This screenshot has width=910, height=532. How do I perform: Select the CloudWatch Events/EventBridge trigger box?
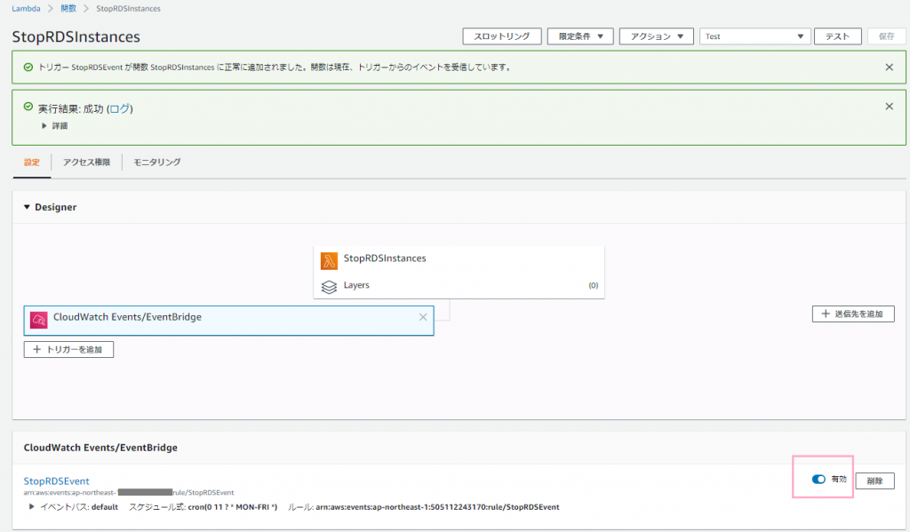click(228, 321)
